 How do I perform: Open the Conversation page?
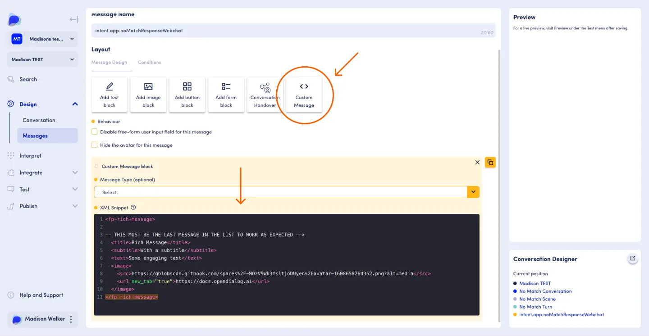[x=39, y=120]
